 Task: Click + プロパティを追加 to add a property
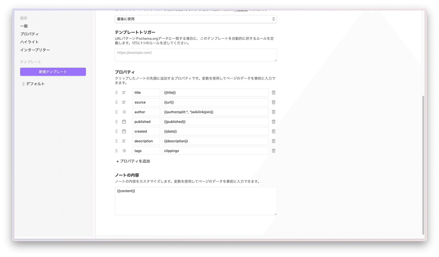point(133,161)
